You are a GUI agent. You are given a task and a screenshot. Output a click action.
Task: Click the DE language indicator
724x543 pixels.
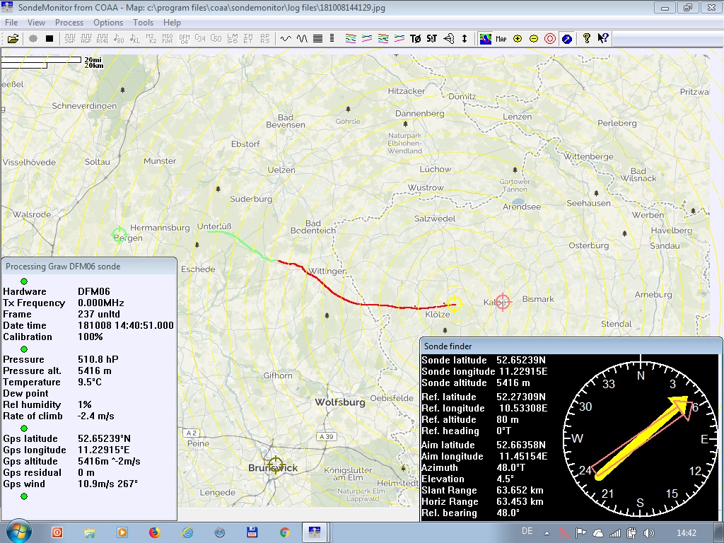click(527, 531)
